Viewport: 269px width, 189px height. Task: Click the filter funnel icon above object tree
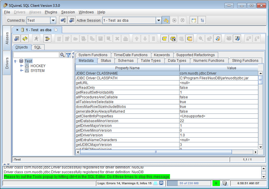coord(68,55)
